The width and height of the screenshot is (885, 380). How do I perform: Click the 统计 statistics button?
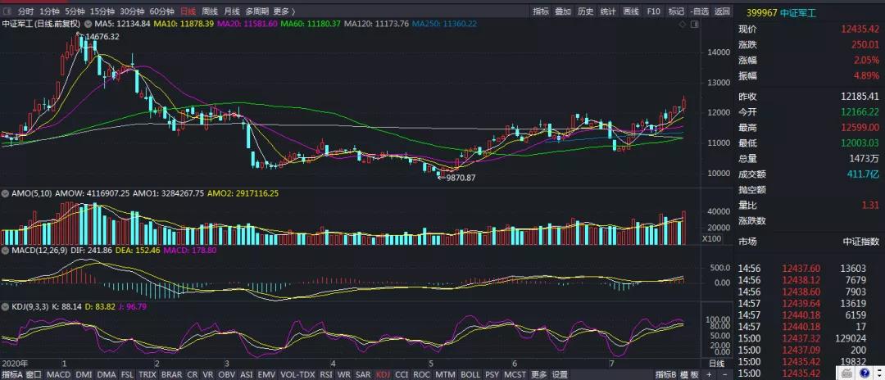pyautogui.click(x=608, y=11)
